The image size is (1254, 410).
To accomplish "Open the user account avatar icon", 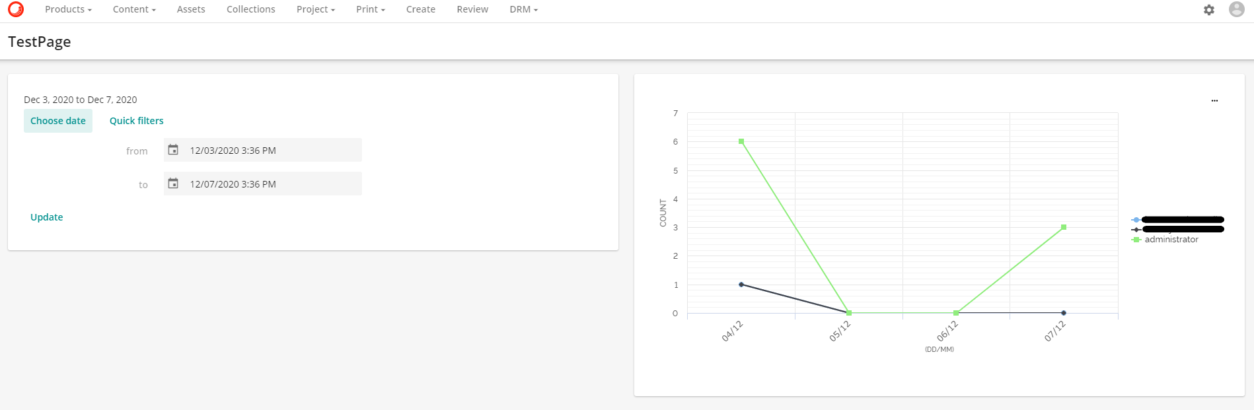I will pyautogui.click(x=1237, y=9).
